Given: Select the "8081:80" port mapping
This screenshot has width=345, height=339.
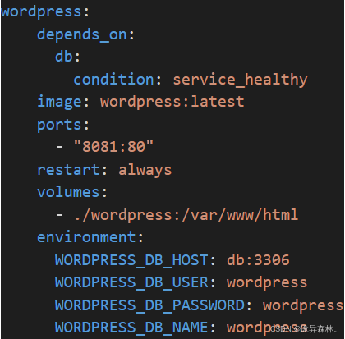Looking at the screenshot, I should pyautogui.click(x=113, y=146).
